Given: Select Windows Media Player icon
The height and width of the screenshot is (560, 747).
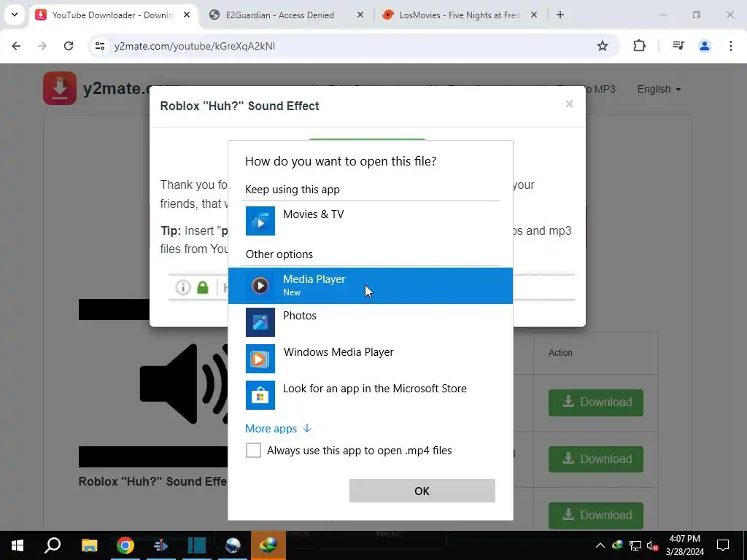Looking at the screenshot, I should point(260,359).
